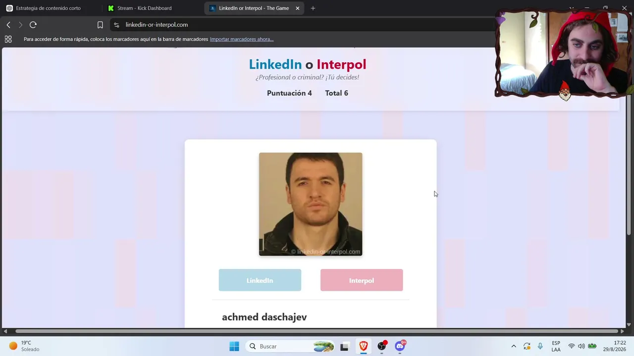Open site settings icon in address bar
The image size is (634, 356).
click(116, 25)
